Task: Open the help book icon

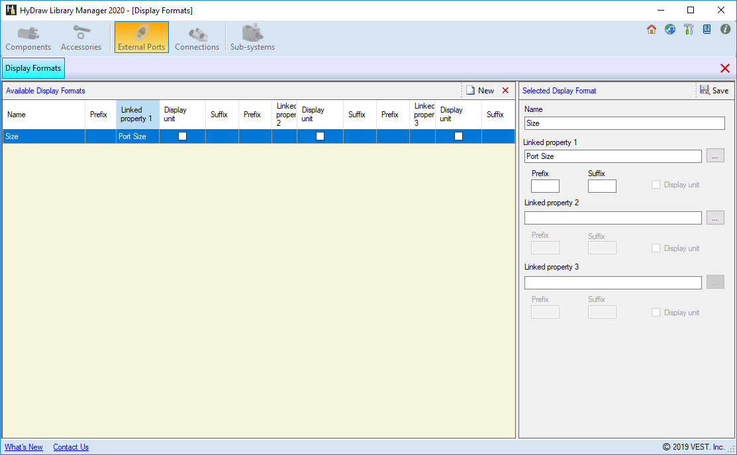Action: [x=707, y=29]
